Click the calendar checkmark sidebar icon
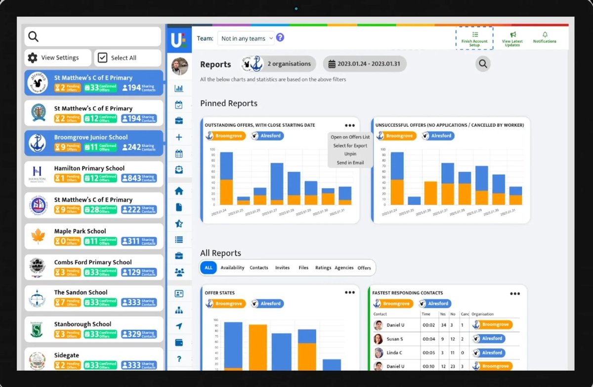Viewport: 593px width, 387px height. (x=179, y=105)
